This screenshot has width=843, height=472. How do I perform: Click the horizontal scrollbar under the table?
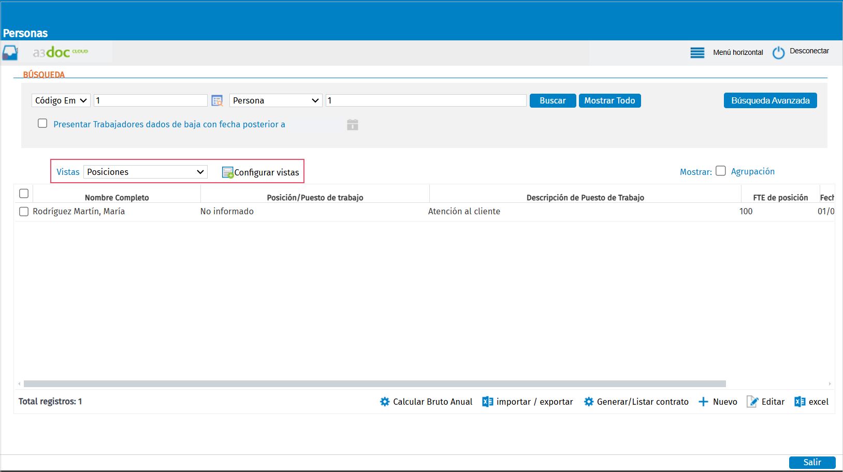tap(375, 384)
